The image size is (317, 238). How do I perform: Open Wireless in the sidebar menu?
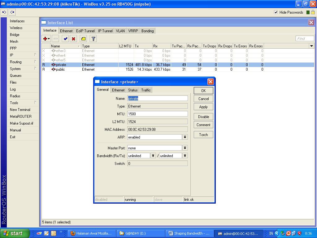pos(23,28)
